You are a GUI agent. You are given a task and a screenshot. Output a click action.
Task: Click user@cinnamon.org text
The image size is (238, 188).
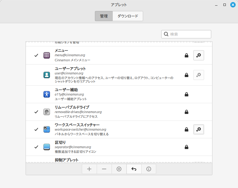point(69,73)
